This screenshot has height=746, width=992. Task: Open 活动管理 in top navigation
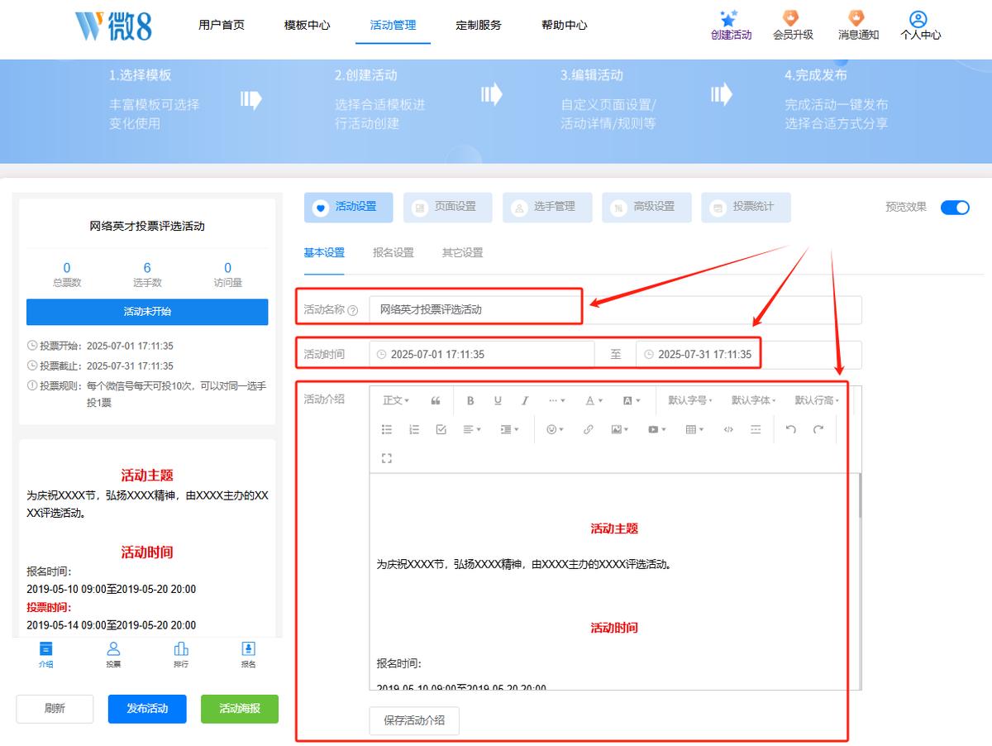pyautogui.click(x=393, y=26)
